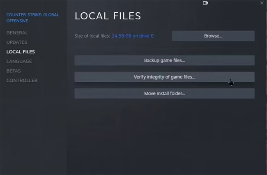Click the 'Size of local files:' label
The image size is (267, 175).
click(x=92, y=36)
